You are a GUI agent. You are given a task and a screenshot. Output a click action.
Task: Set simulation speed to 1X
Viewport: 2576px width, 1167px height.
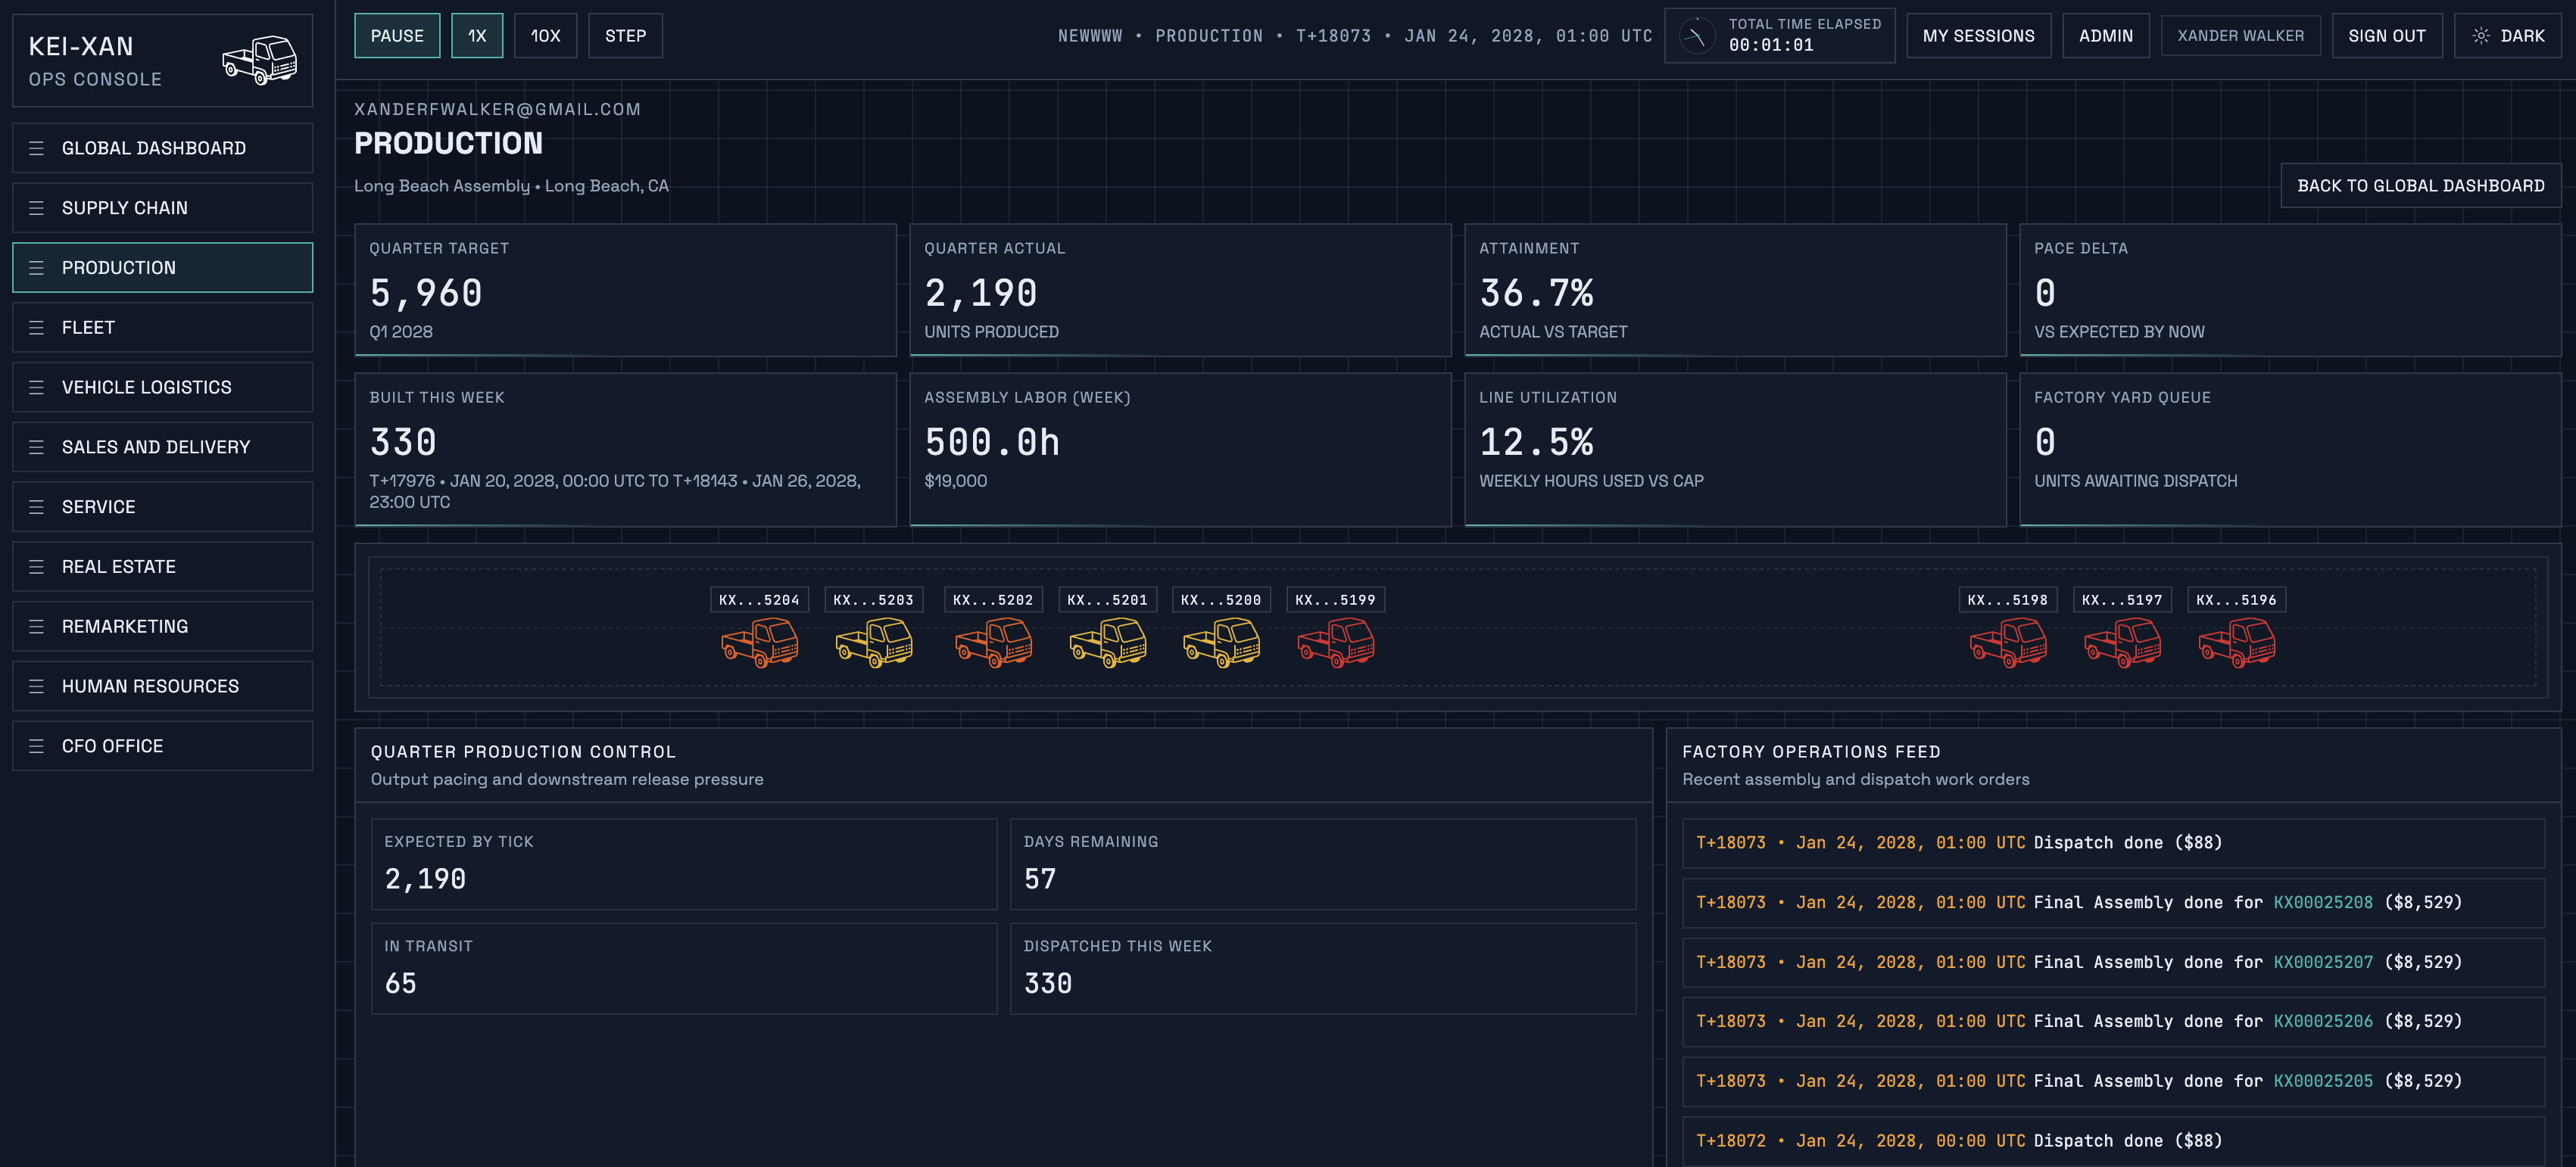point(477,36)
